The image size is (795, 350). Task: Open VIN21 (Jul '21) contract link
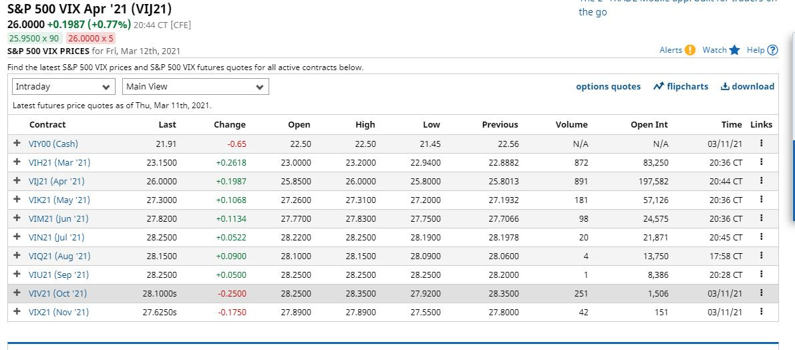point(56,237)
